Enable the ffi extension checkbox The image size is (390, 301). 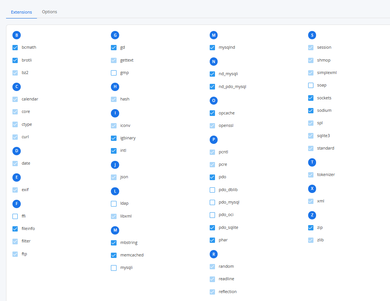coord(15,216)
